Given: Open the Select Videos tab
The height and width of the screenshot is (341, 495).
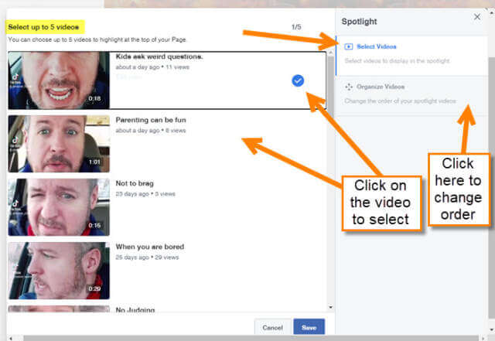Looking at the screenshot, I should [411, 55].
